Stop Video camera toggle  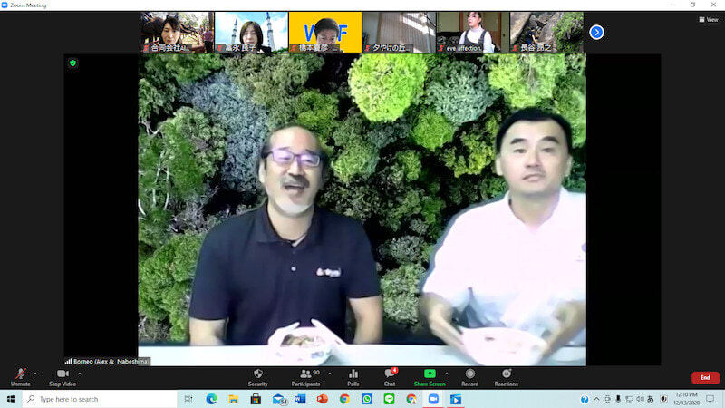click(x=62, y=375)
